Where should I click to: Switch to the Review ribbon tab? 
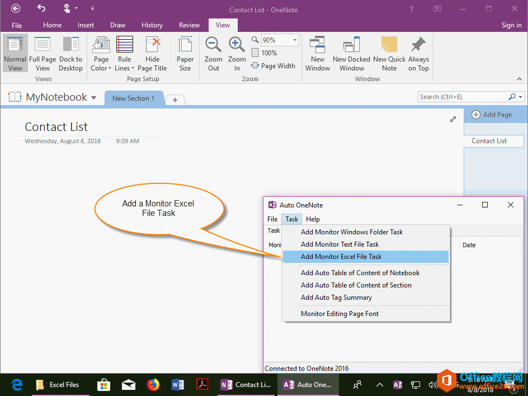pos(189,25)
